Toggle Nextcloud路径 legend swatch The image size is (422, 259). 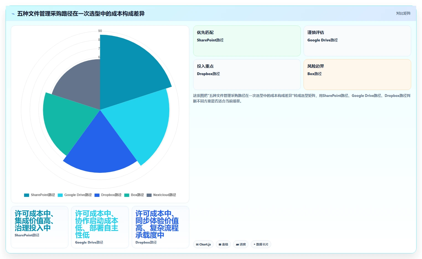[x=149, y=195]
